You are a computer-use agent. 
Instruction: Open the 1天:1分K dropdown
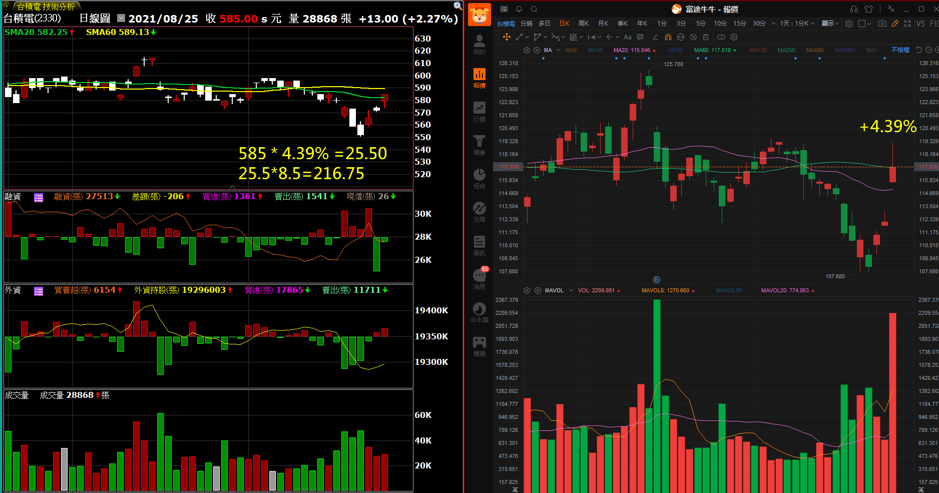pyautogui.click(x=797, y=24)
